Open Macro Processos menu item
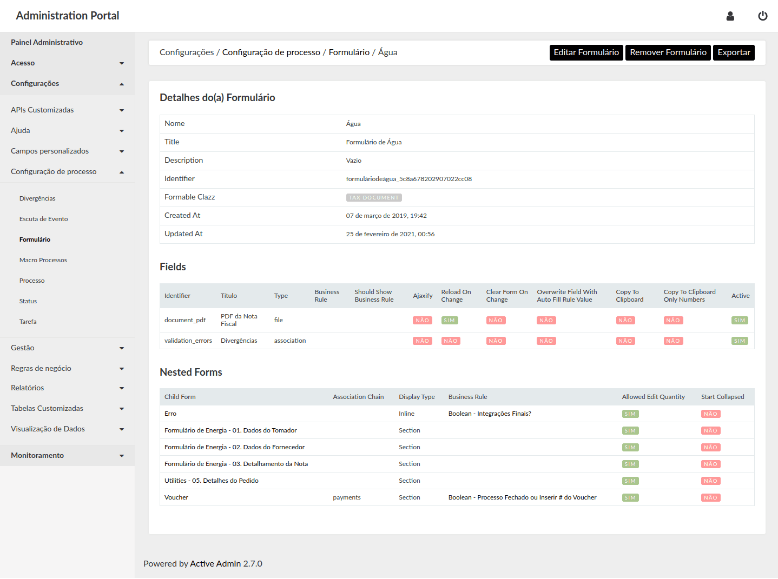Viewport: 778px width, 579px height. pyautogui.click(x=43, y=260)
